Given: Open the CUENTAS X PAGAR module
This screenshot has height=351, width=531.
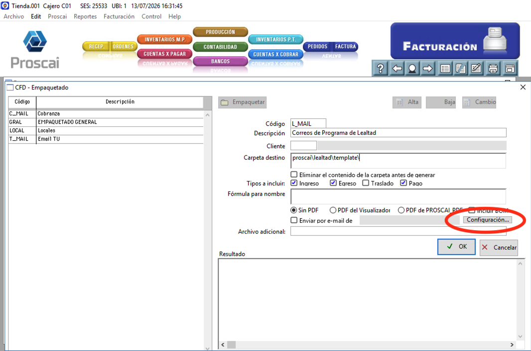Looking at the screenshot, I should click(x=164, y=54).
